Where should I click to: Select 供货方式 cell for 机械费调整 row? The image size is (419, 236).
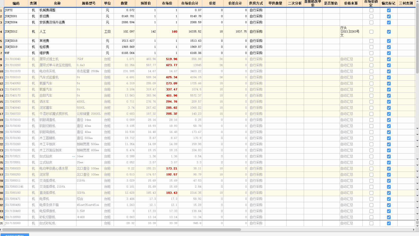coord(256,10)
